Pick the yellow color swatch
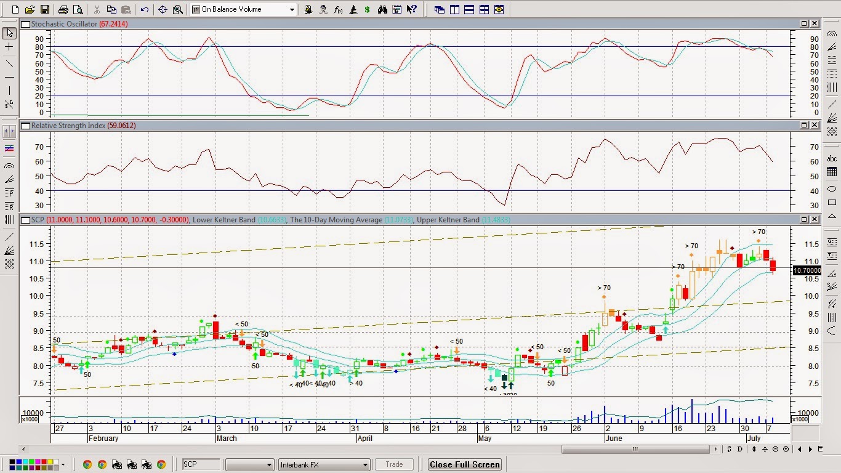This screenshot has width=841, height=473. click(50, 461)
